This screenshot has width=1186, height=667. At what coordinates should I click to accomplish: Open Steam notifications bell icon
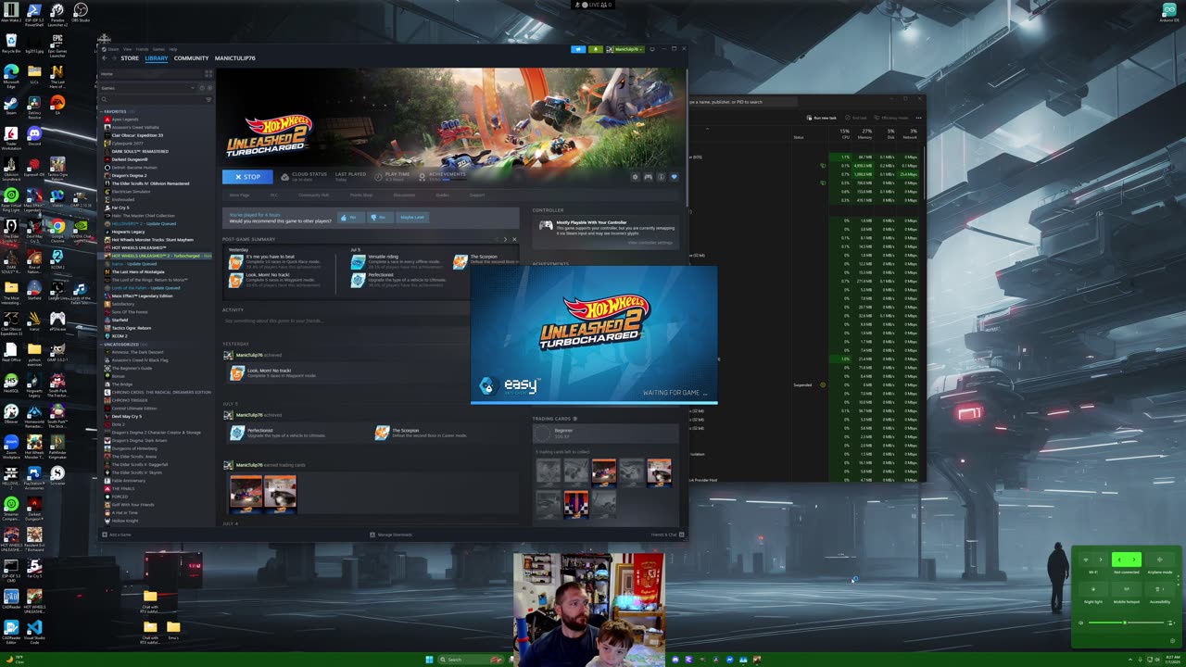[x=596, y=49]
